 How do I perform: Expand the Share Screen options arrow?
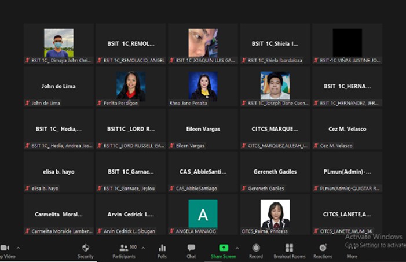tap(237, 248)
